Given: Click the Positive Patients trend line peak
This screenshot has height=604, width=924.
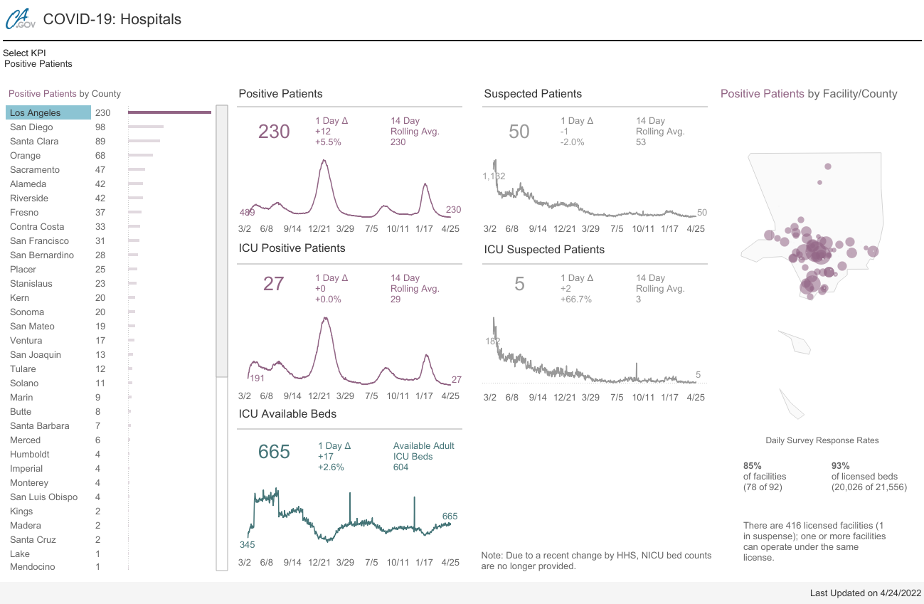Looking at the screenshot, I should pos(324,161).
